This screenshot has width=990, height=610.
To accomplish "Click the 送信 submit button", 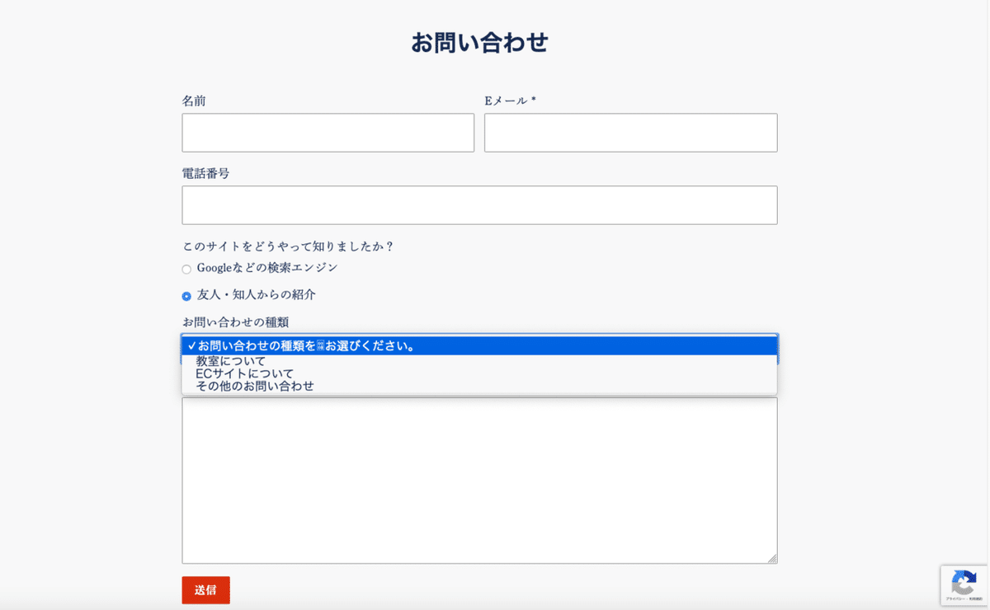I will point(205,590).
